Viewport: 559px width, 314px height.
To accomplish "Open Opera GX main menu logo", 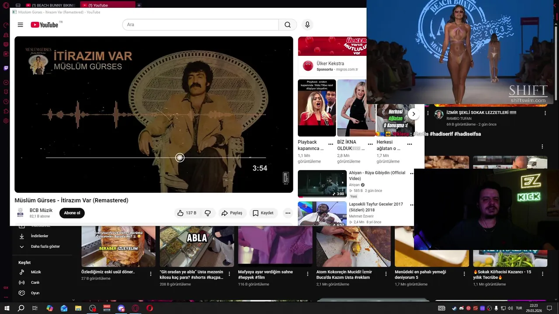I will click(x=5, y=5).
